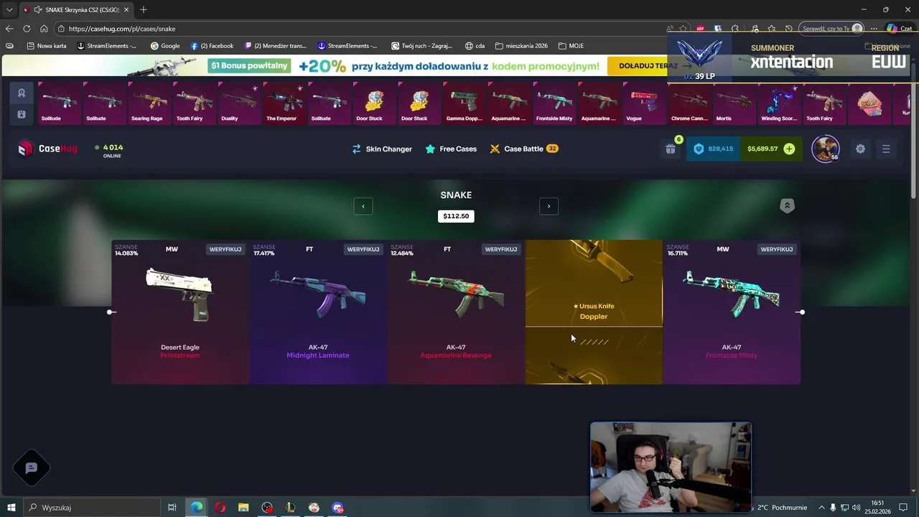Open Winding Scorch drop in live feed

[779, 103]
